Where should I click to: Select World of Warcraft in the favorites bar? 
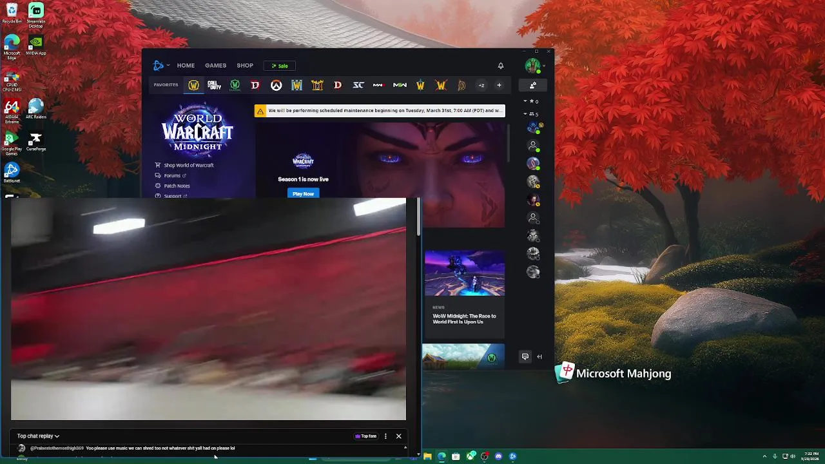tap(193, 85)
